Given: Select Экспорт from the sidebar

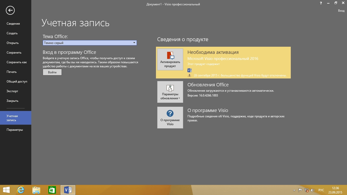Looking at the screenshot, I should coord(12,91).
